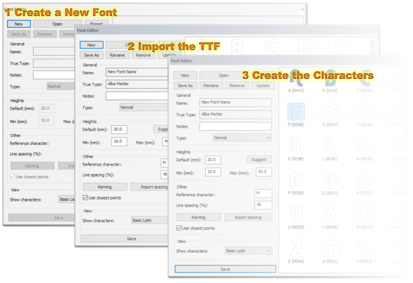Select the K (004B) character glyph
The width and height of the screenshot is (413, 283).
296,146
